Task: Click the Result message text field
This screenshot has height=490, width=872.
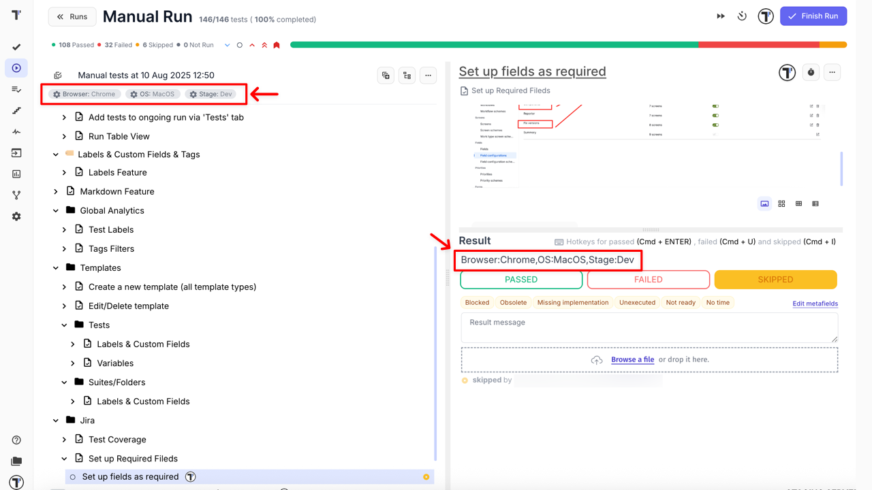Action: click(x=649, y=327)
